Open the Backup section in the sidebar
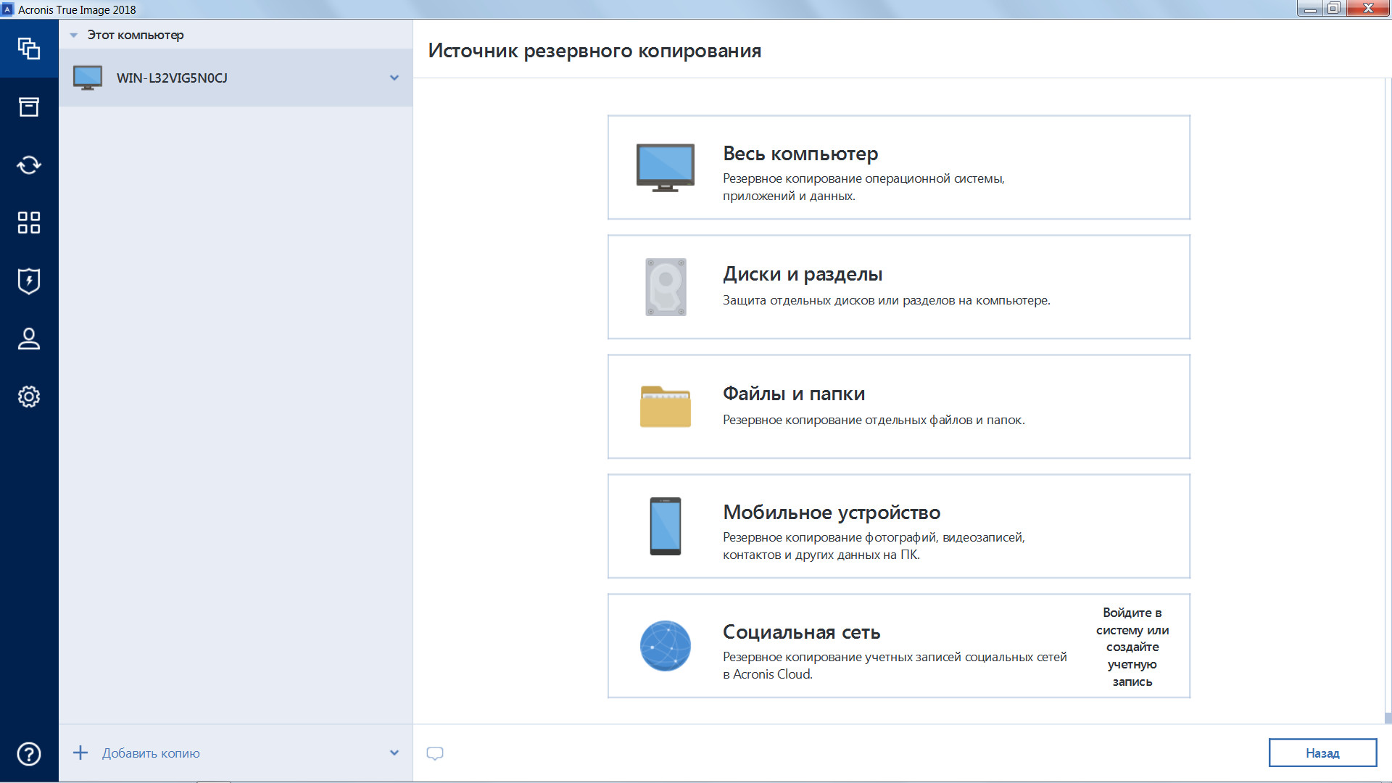 point(29,49)
